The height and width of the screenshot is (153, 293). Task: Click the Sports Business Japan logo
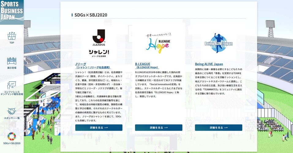pos(12,12)
